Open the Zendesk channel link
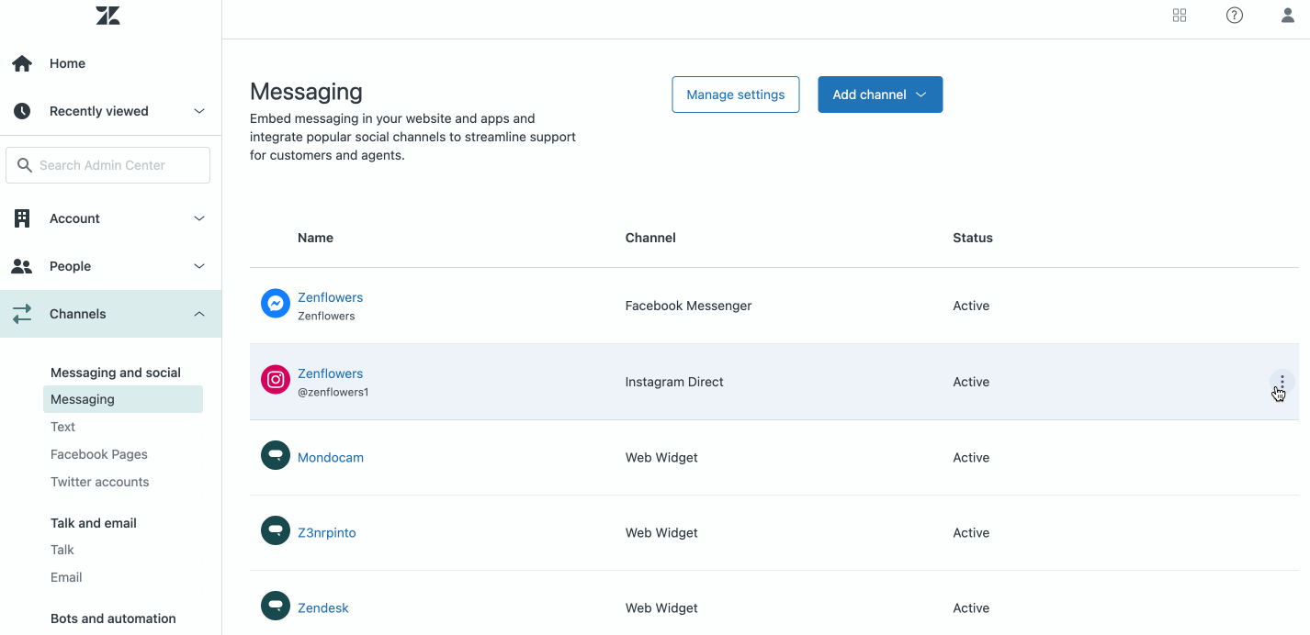The width and height of the screenshot is (1310, 635). 323,607
